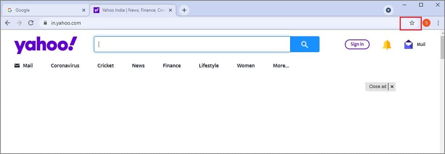Click the page vertical scrollbar thumb
This screenshot has width=445, height=154.
point(442,47)
